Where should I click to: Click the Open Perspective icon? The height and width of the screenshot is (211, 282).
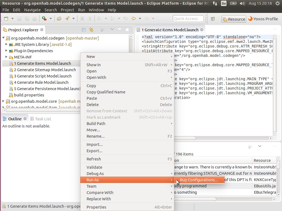click(x=213, y=19)
